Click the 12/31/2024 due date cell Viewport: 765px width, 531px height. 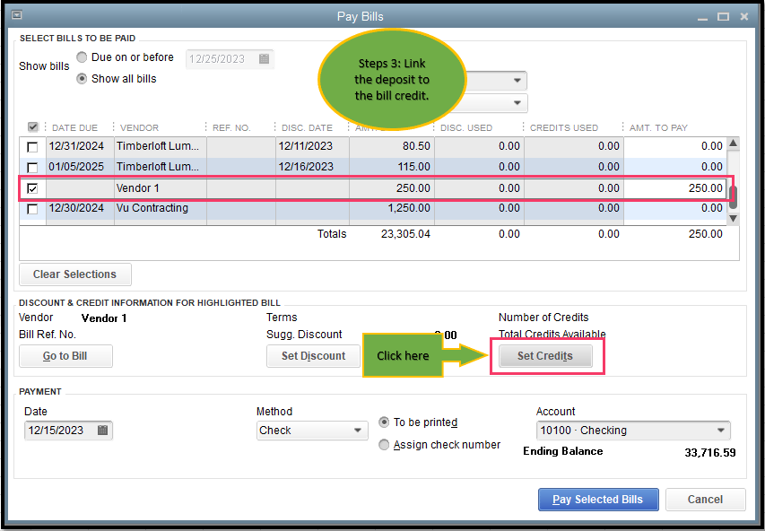pos(81,146)
